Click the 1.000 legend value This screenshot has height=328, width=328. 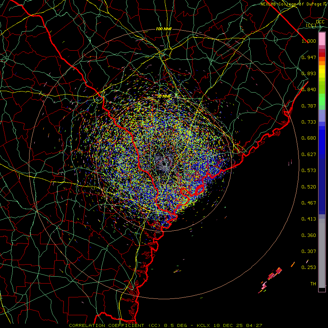[309, 41]
